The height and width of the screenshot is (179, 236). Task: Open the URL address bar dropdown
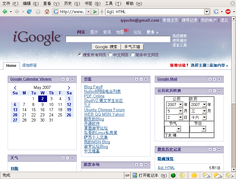pyautogui.click(x=89, y=12)
